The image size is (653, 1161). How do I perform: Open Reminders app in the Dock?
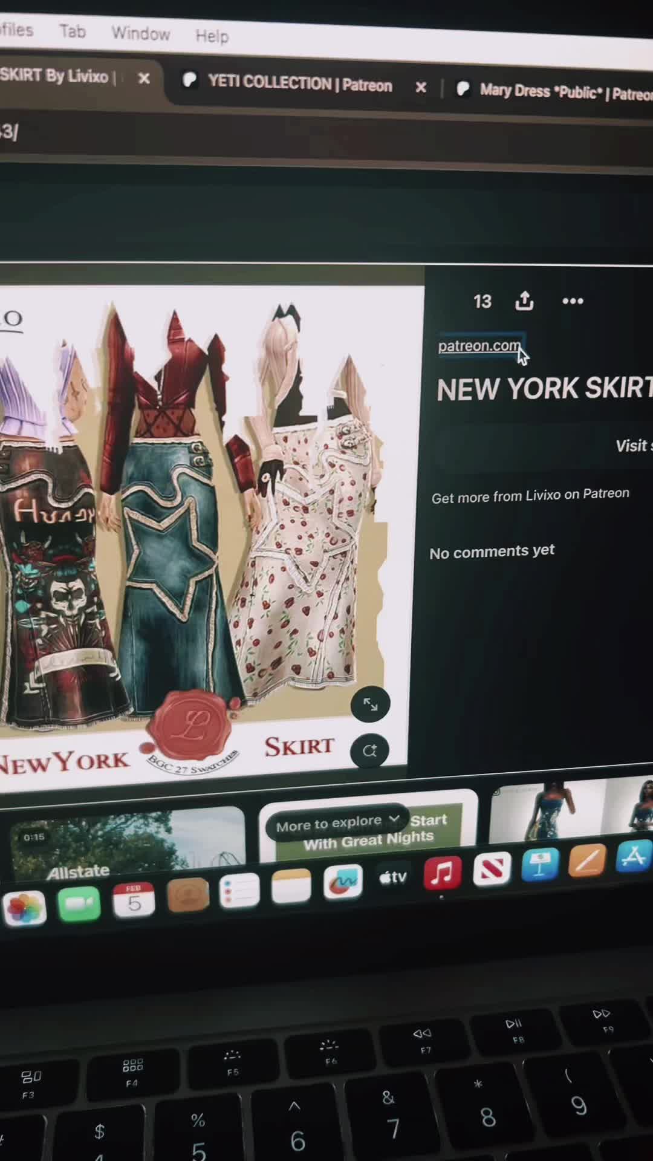click(x=239, y=891)
